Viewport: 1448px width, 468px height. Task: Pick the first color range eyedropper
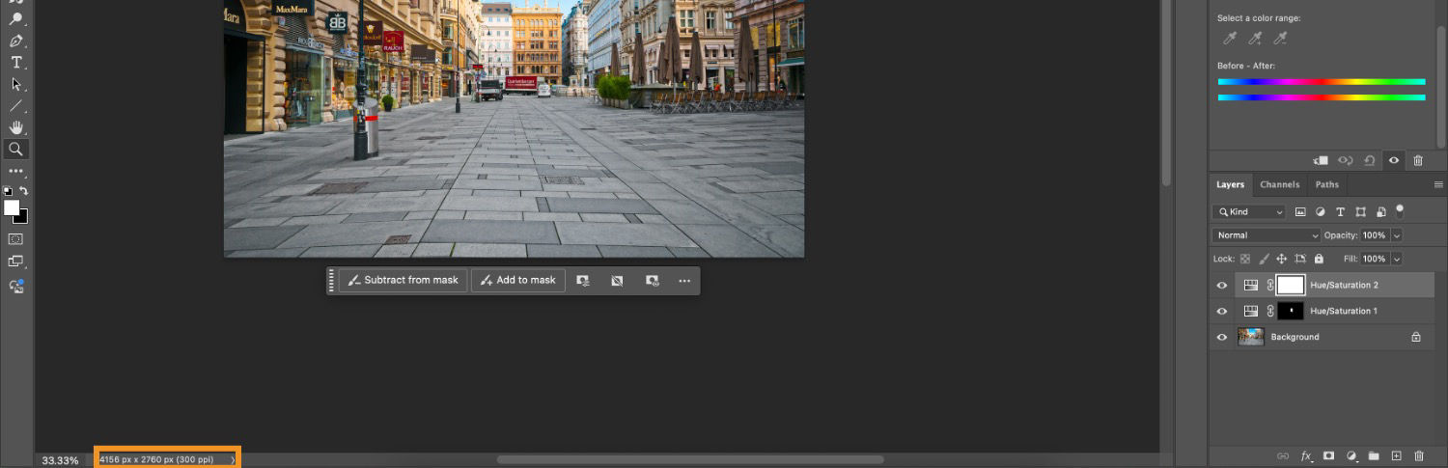pos(1230,39)
